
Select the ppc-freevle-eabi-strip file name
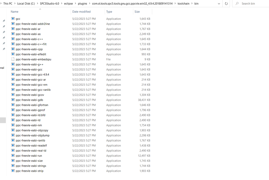tap(30, 171)
